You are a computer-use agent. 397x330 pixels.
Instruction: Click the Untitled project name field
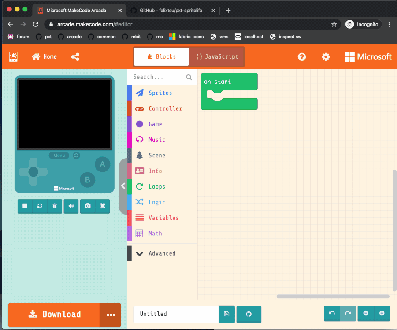point(176,314)
